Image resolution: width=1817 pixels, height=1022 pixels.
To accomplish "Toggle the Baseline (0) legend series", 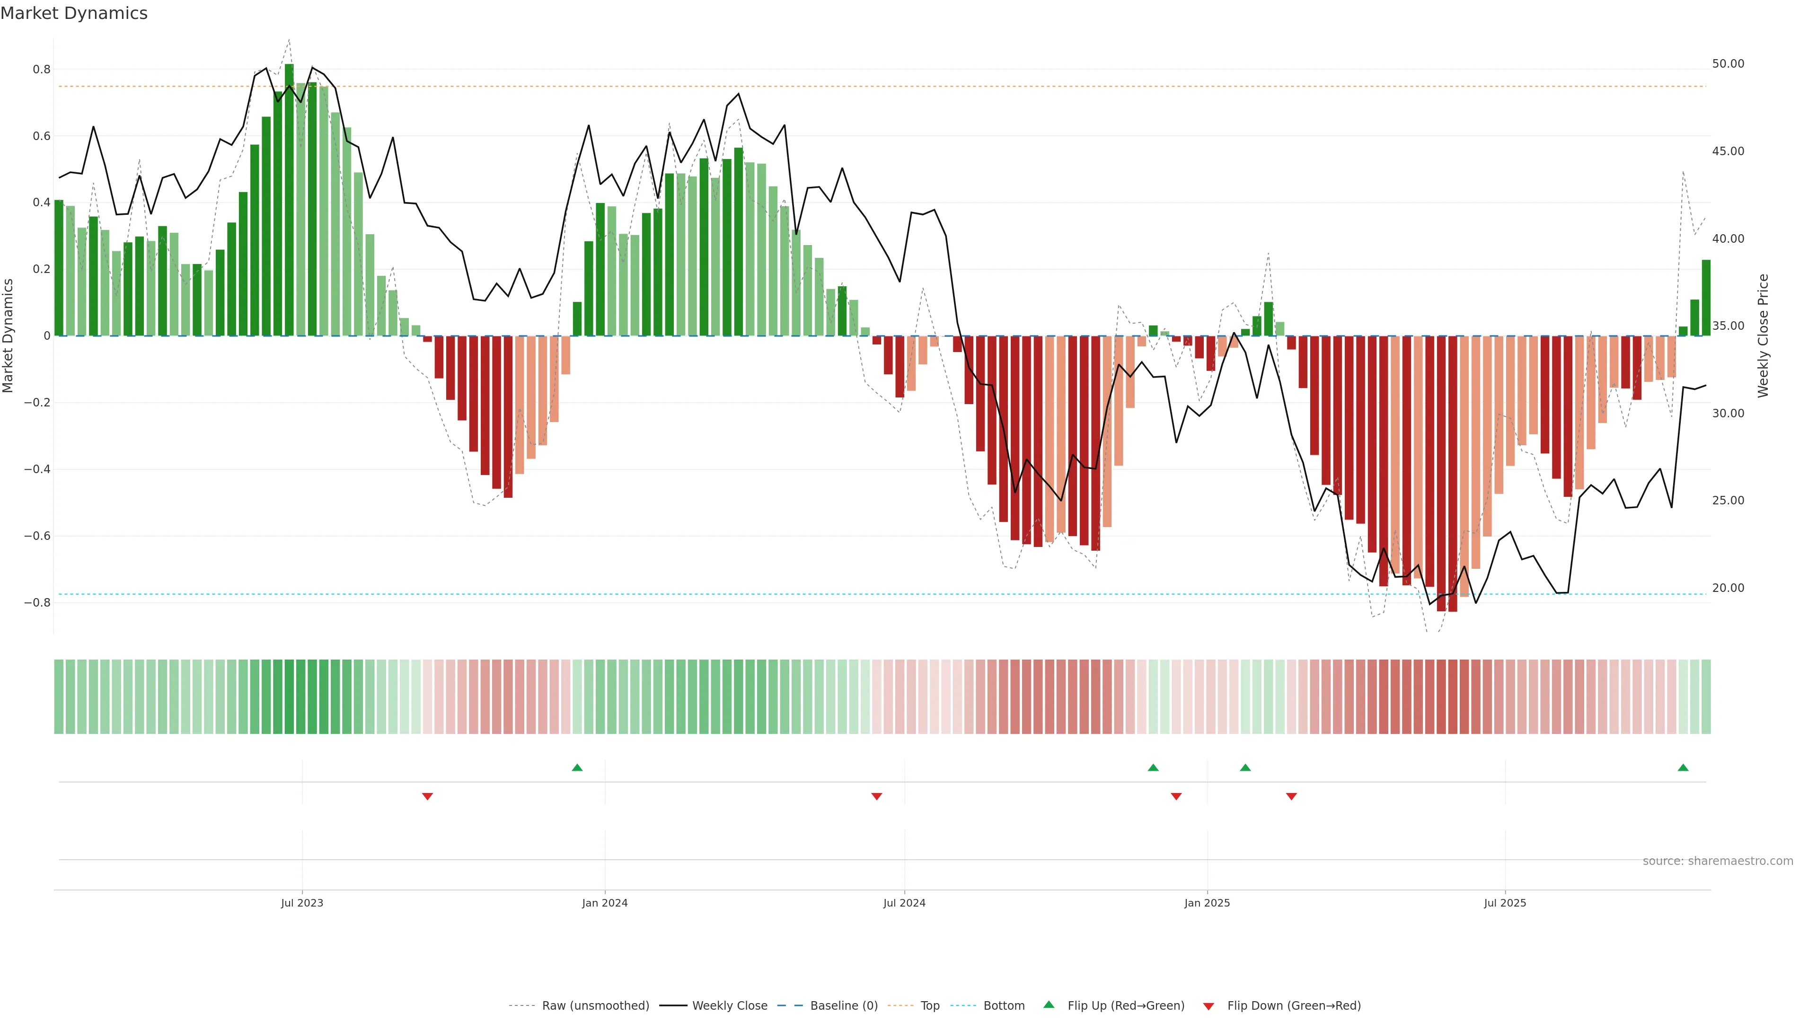I will 844,1006.
